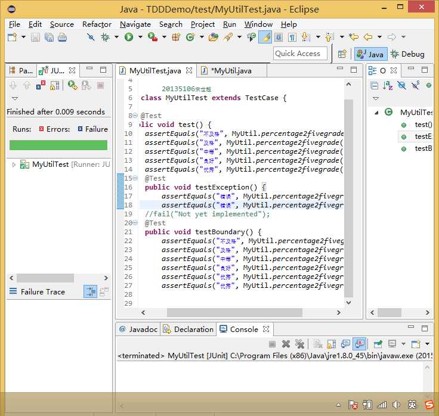The height and width of the screenshot is (416, 439).
Task: Switch to Package Explorer tab
Action: [x=21, y=70]
